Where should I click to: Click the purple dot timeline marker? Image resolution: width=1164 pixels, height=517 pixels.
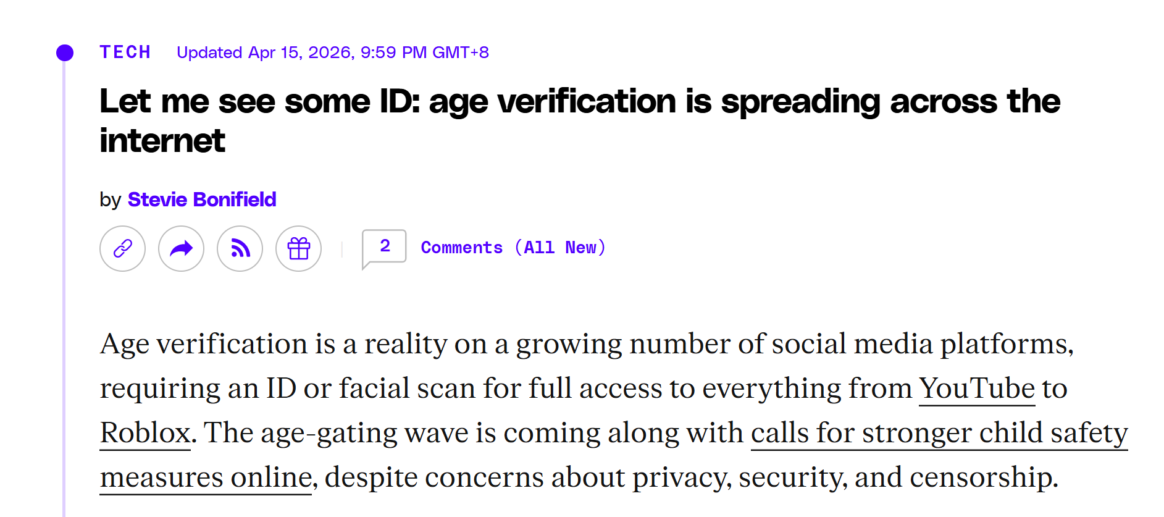[x=65, y=53]
